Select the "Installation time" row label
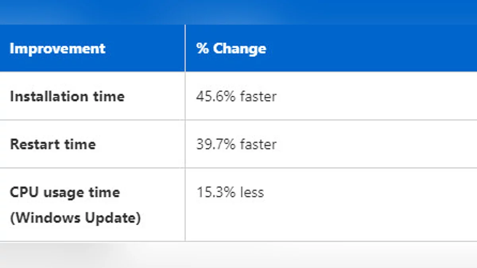 67,96
